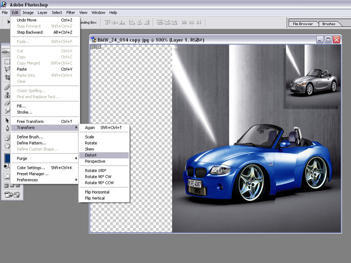
Task: Open the Filter menu
Action: [71, 13]
